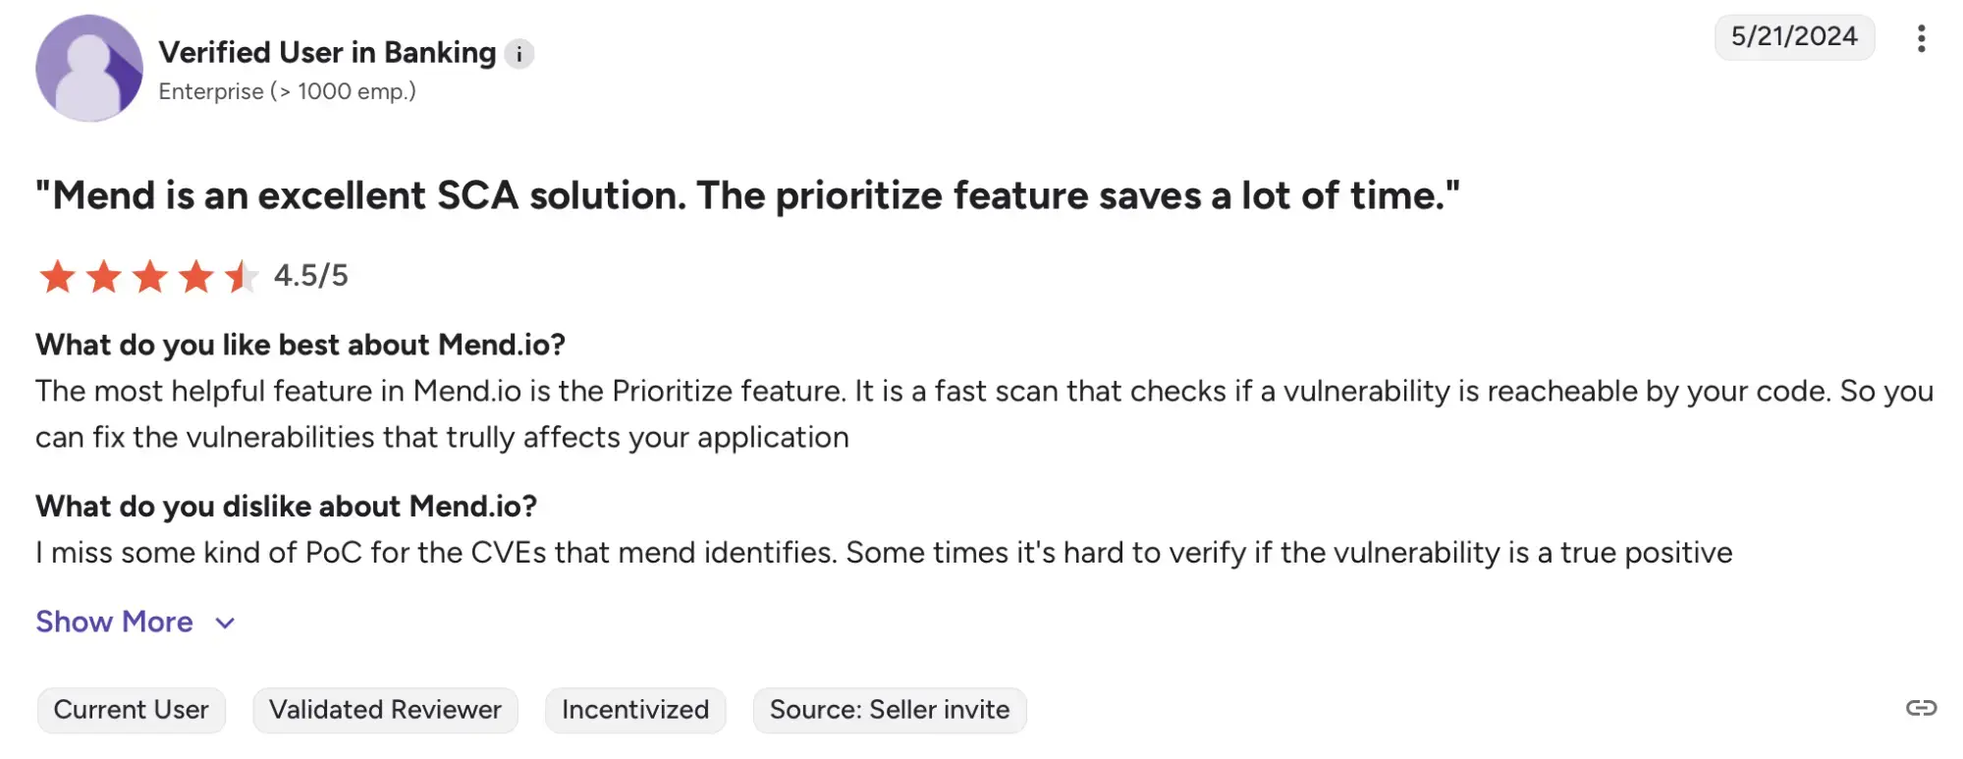This screenshot has height=759, width=1963.
Task: Click the first rating star
Action: coord(57,277)
